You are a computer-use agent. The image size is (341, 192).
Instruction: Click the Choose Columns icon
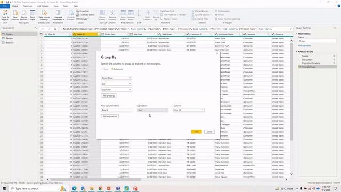click(x=102, y=15)
